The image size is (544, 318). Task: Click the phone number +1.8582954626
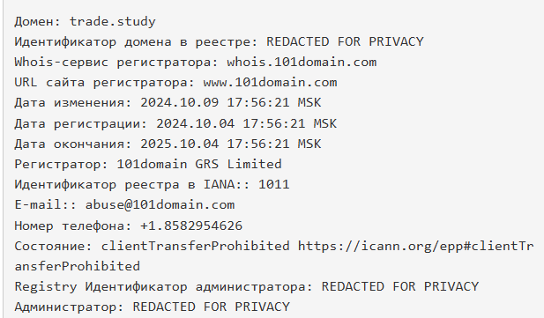[191, 226]
